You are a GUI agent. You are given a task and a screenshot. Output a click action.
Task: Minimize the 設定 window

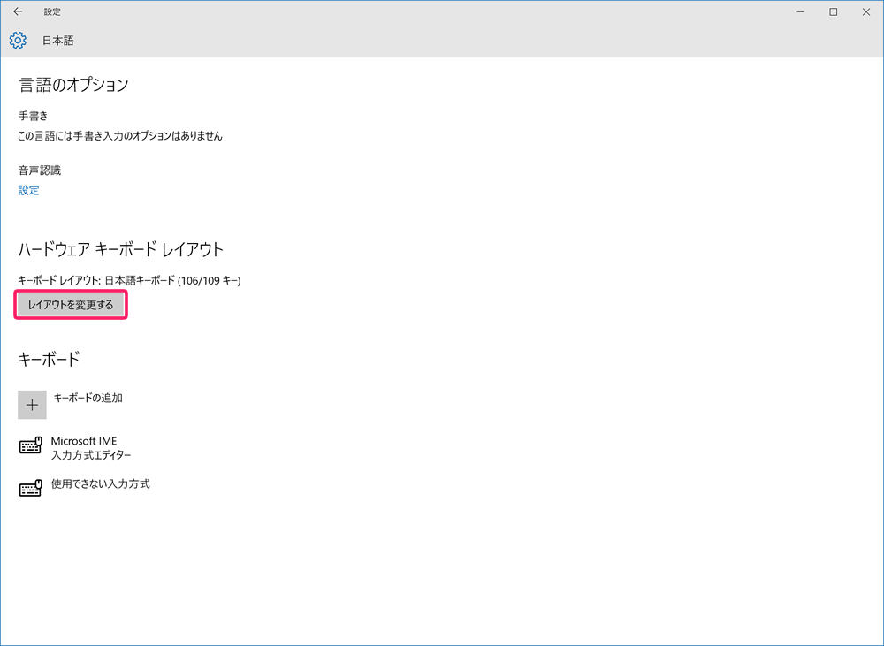801,11
